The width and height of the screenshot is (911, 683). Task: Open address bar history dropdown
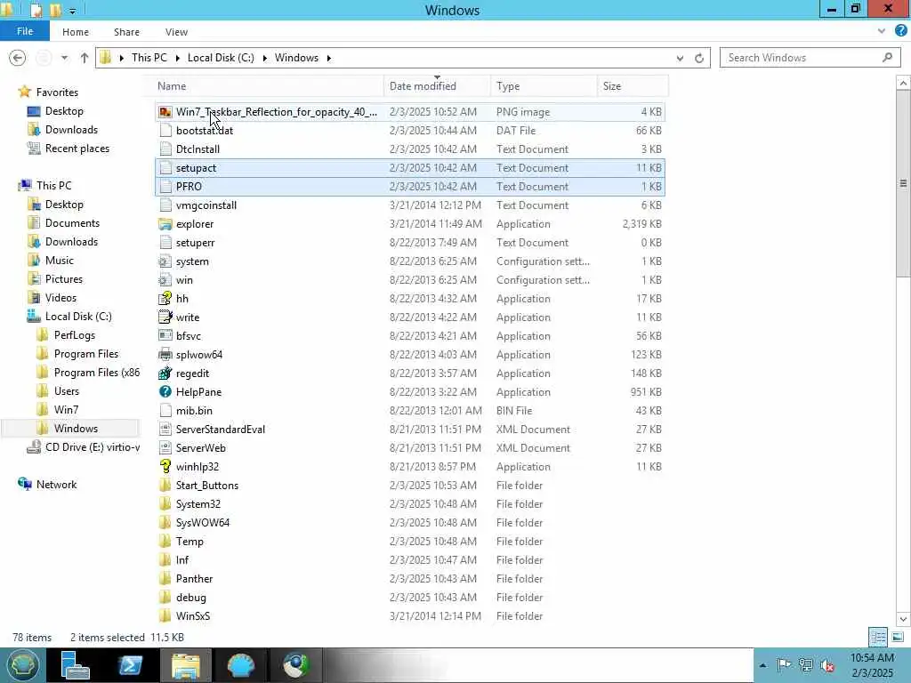point(680,58)
